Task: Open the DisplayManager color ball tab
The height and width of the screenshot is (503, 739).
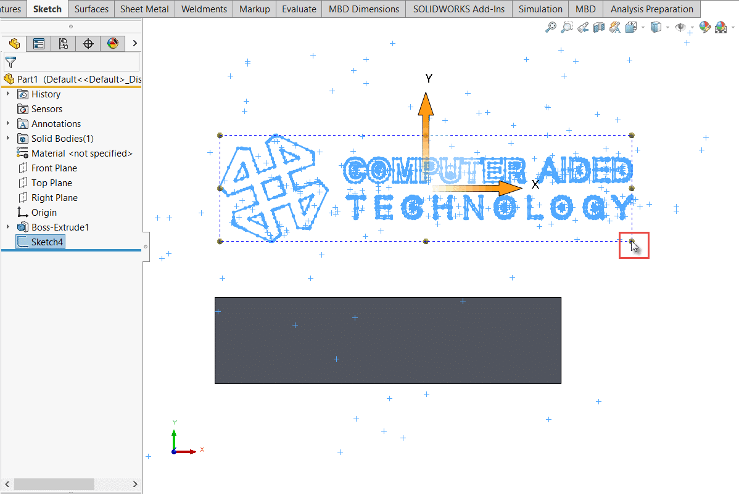Action: tap(112, 44)
